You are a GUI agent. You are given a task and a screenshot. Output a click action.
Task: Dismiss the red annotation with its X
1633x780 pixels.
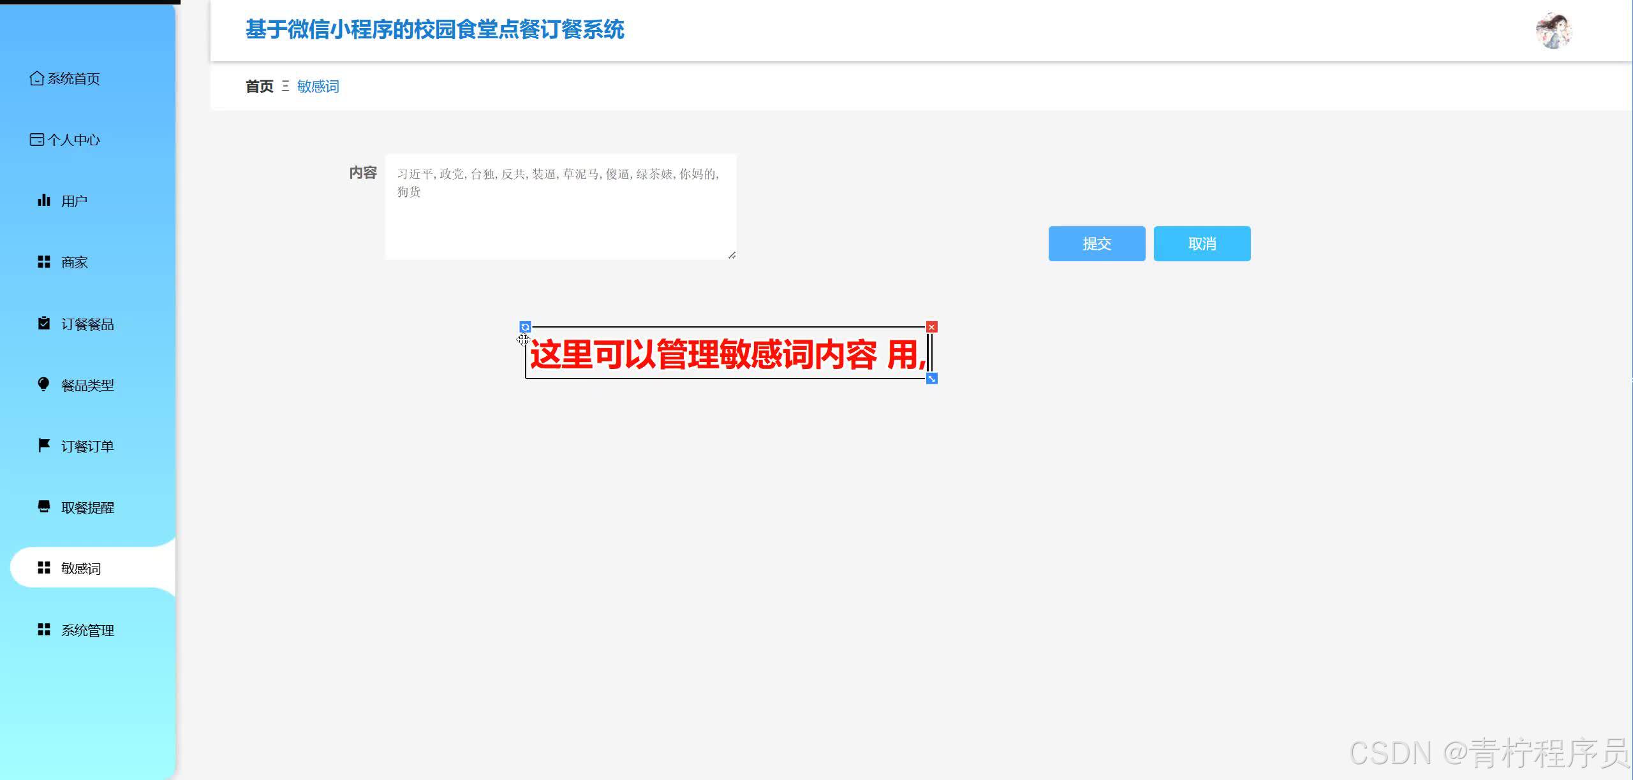pyautogui.click(x=933, y=326)
